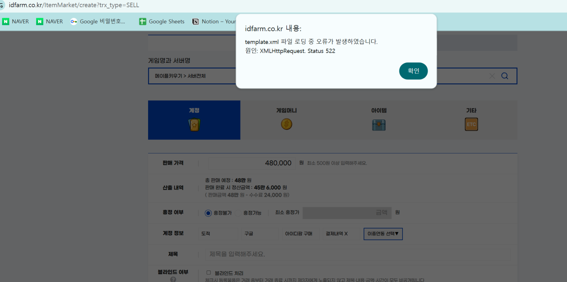Open first NAVER bookmark
Screen dimensions: 567x282
click(16, 22)
